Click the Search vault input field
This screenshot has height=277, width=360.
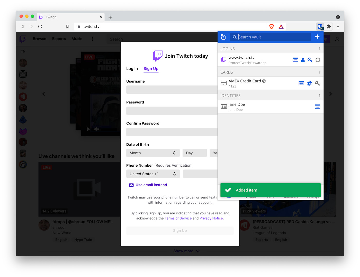pos(270,37)
